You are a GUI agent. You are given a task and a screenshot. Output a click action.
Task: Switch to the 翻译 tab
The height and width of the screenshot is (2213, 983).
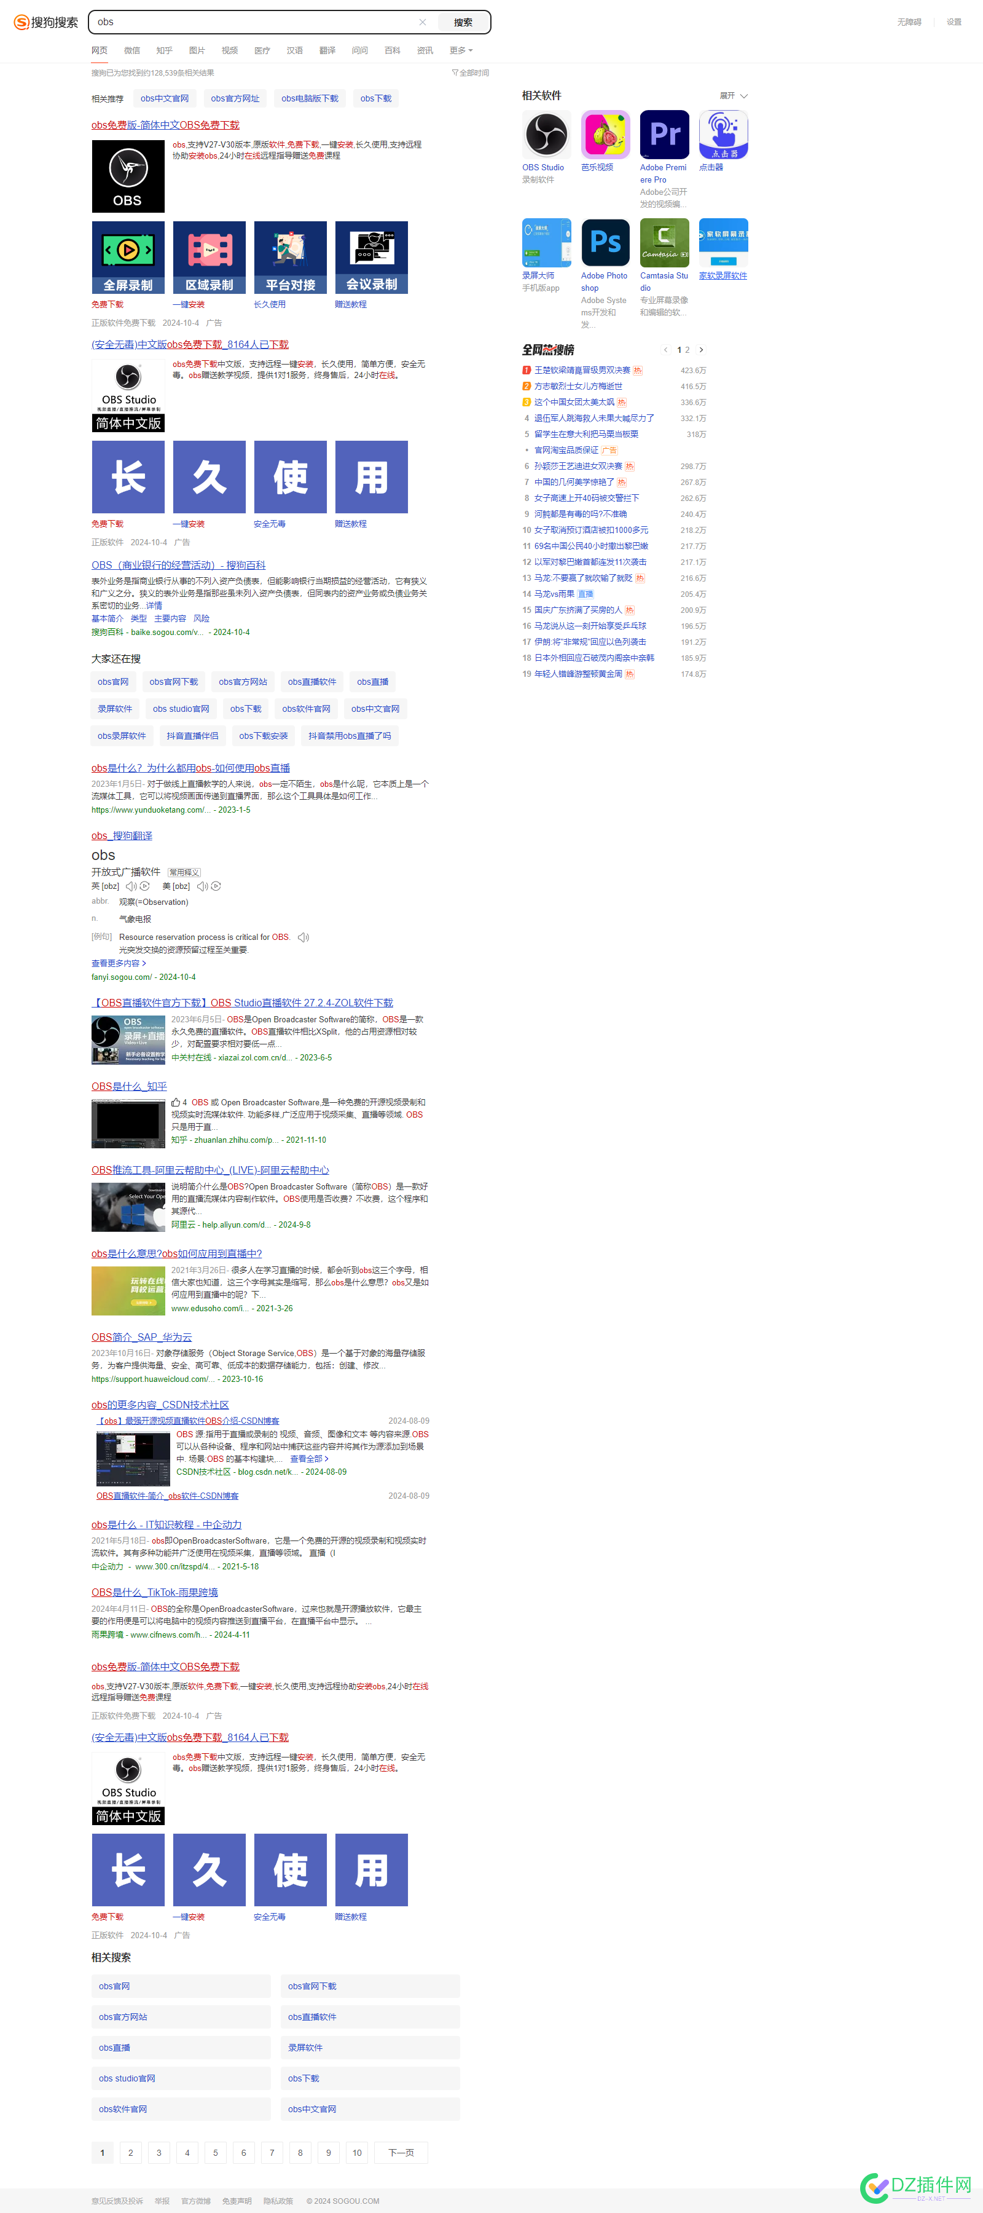[x=327, y=50]
